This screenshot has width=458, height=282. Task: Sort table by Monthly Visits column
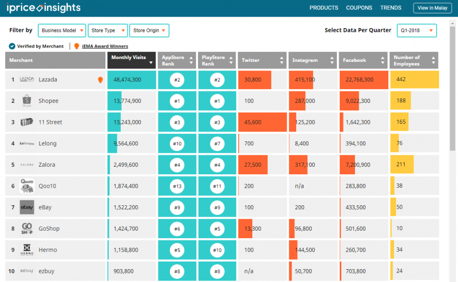click(x=132, y=60)
